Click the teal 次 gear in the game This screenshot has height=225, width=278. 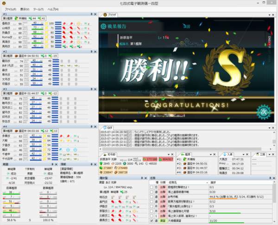(x=264, y=112)
